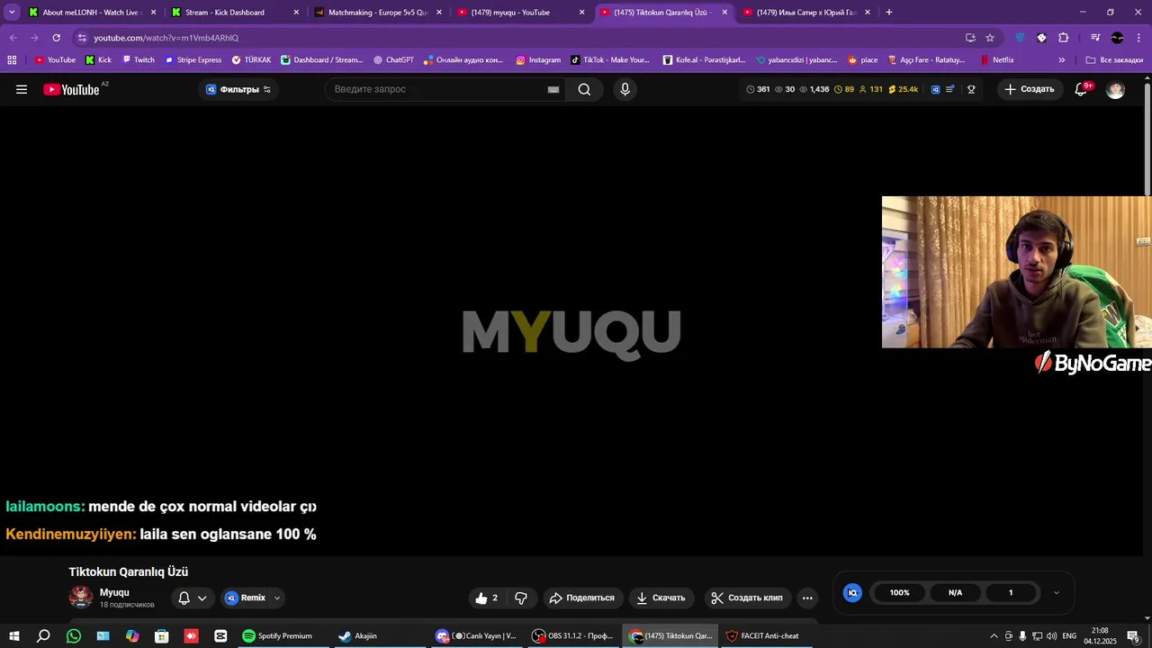Open the on-screen keyboard in search box
Viewport: 1152px width, 648px height.
[553, 89]
